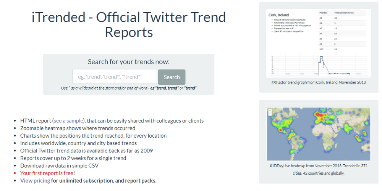Click the Search button

pos(172,77)
